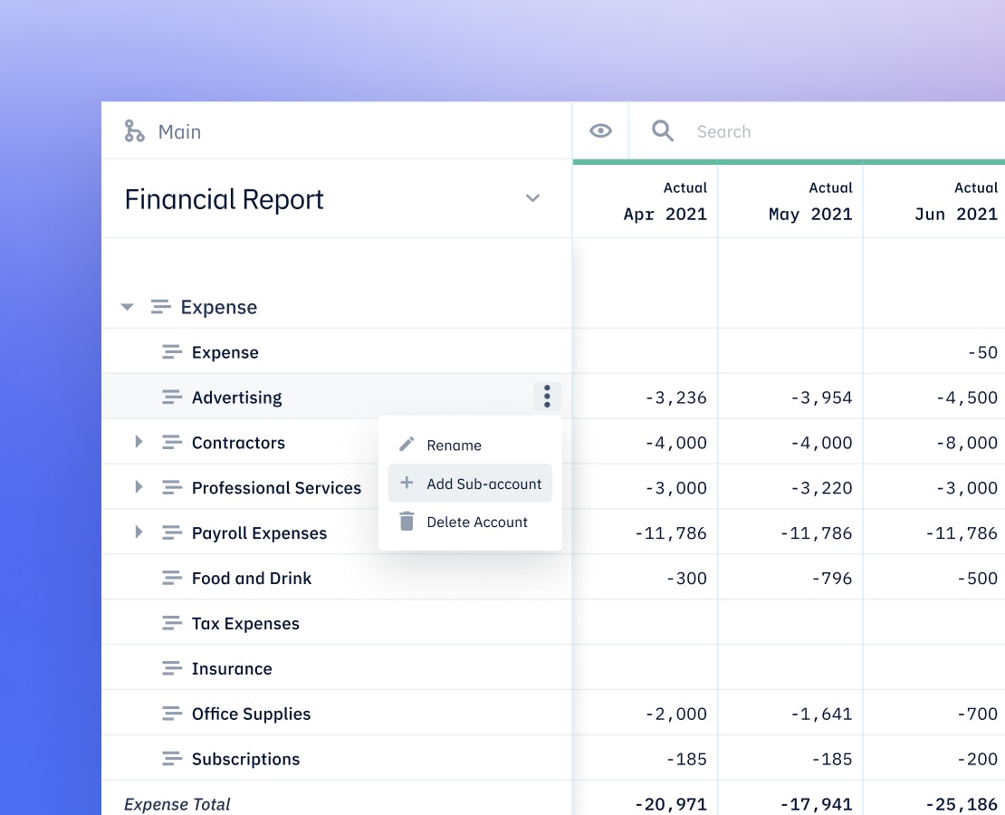Click the lines icon of top-level Expense
This screenshot has width=1005, height=815.
[x=160, y=306]
